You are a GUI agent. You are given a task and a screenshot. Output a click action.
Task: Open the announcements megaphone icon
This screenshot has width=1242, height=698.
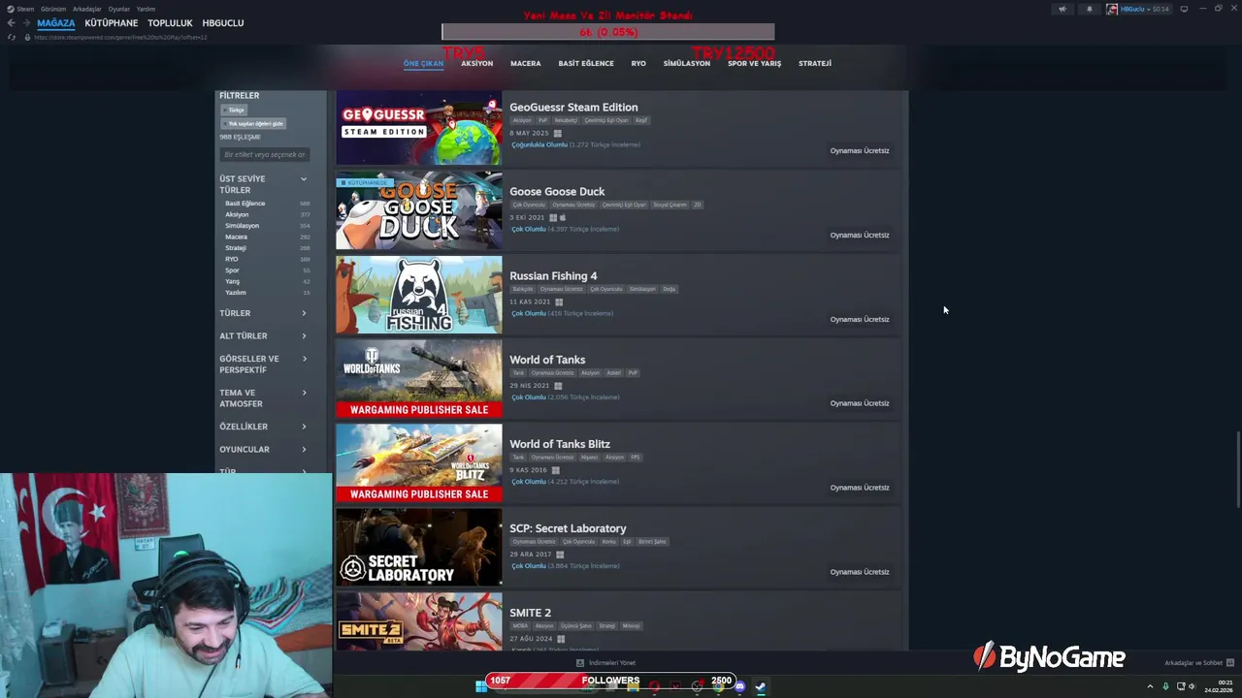1062,9
